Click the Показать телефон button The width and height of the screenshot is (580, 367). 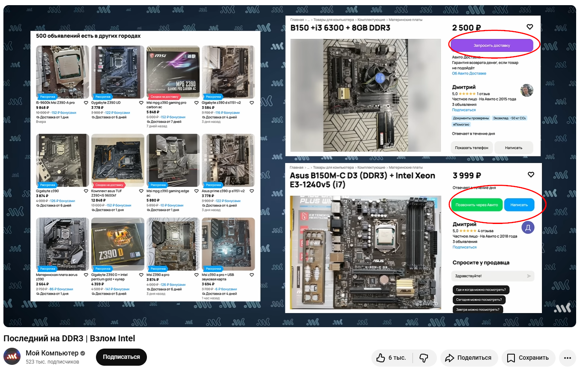pyautogui.click(x=472, y=148)
